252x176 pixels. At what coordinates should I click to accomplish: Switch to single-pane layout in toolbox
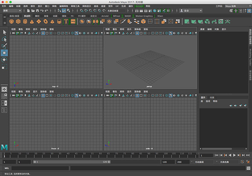click(4, 89)
